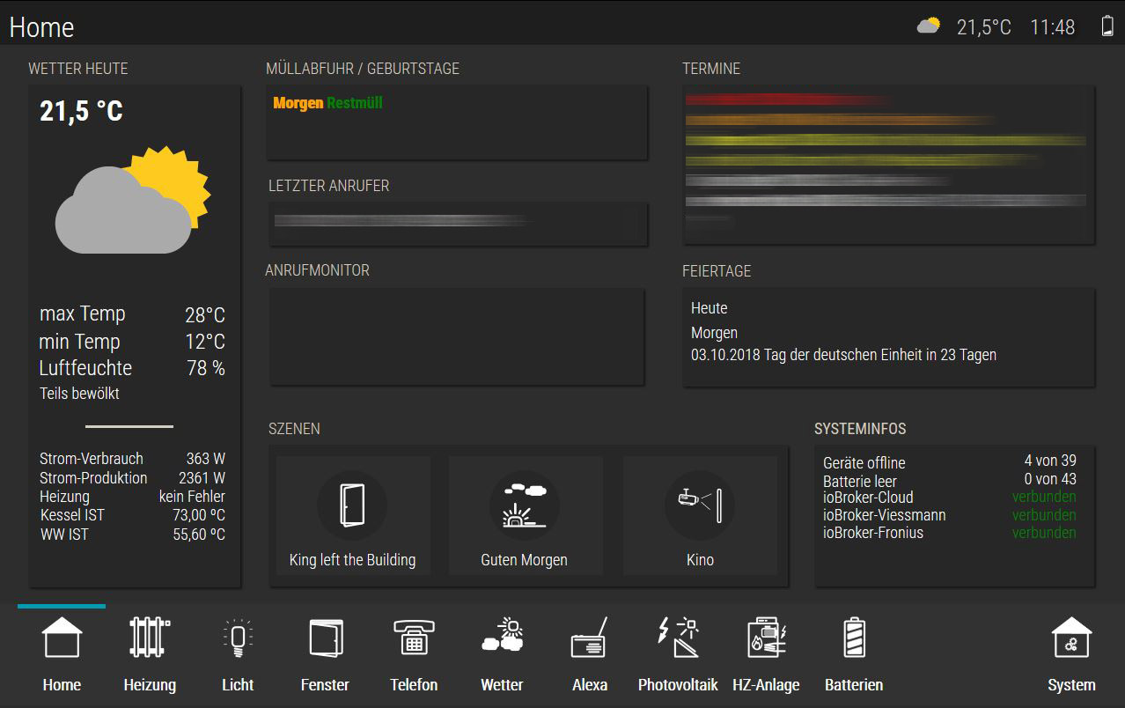Select the Photovoltaik navigation label
Image resolution: width=1125 pixels, height=708 pixels.
(678, 685)
